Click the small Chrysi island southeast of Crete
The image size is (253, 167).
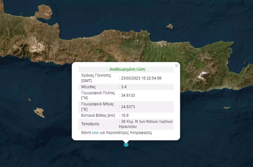point(227,108)
